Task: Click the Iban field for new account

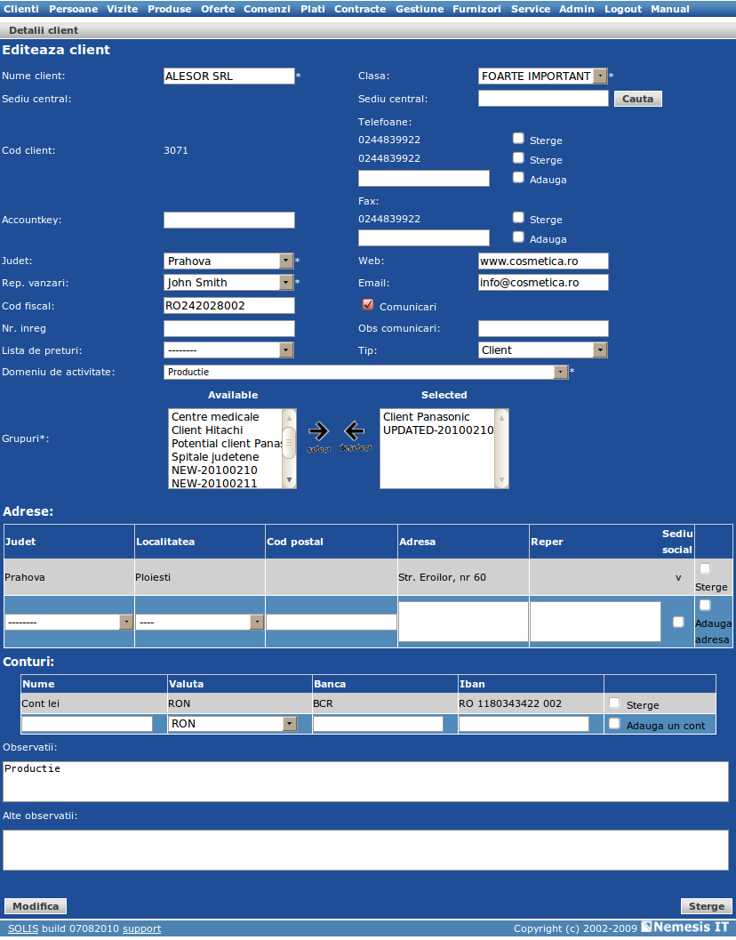Action: point(524,724)
